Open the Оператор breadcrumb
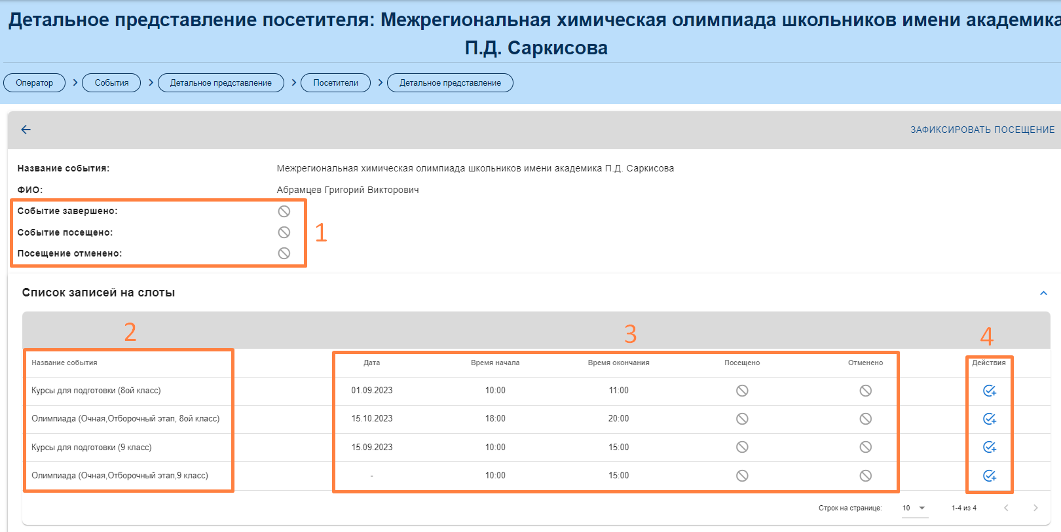 [35, 83]
